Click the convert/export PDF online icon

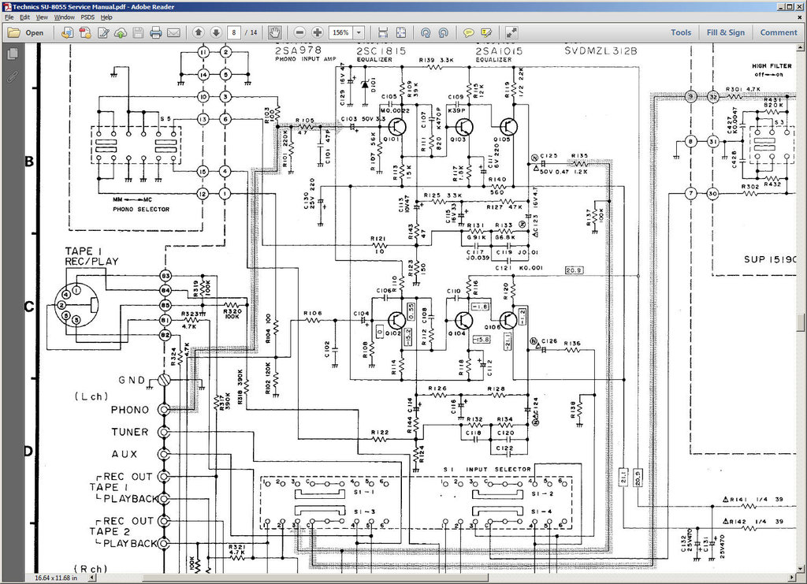pyautogui.click(x=67, y=32)
